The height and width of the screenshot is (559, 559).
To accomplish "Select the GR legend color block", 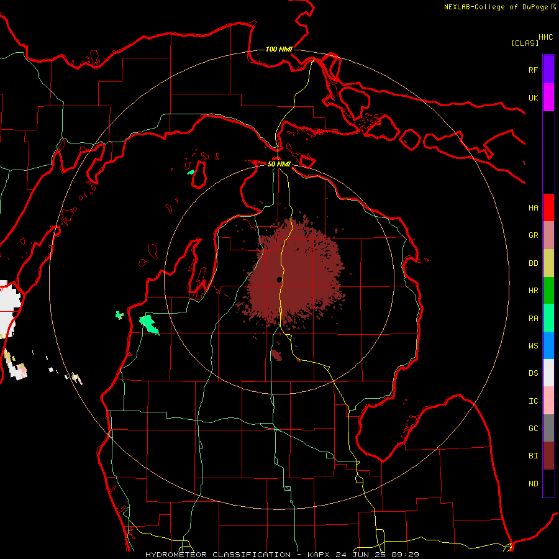I will (548, 235).
